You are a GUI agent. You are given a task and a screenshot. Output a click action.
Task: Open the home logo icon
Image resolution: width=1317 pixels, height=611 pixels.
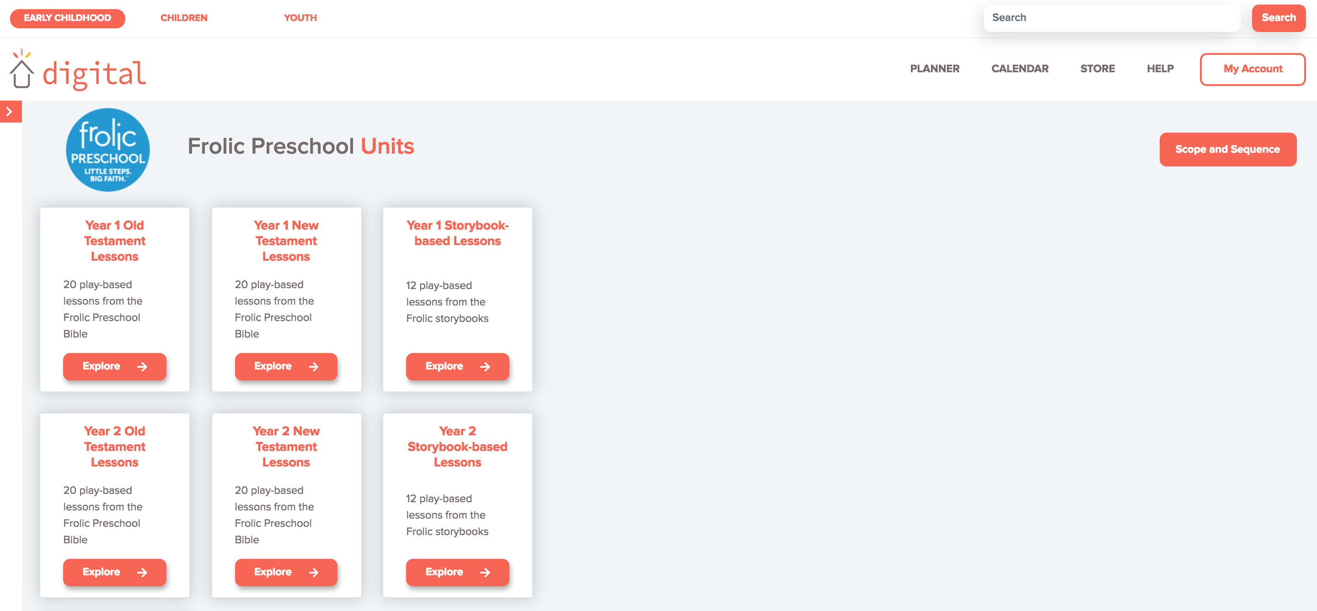pos(21,69)
